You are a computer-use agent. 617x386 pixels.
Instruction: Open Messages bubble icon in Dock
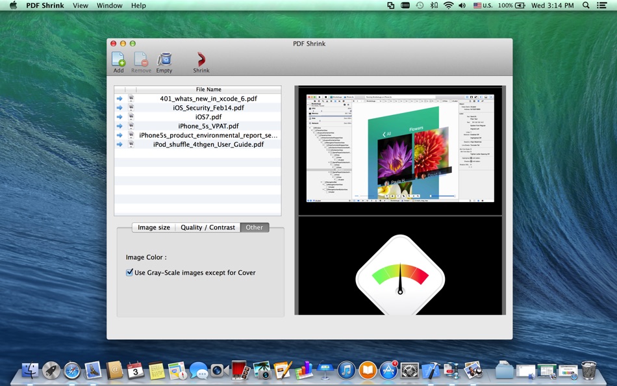click(x=198, y=370)
